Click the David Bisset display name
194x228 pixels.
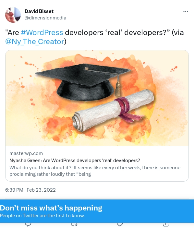pos(39,11)
